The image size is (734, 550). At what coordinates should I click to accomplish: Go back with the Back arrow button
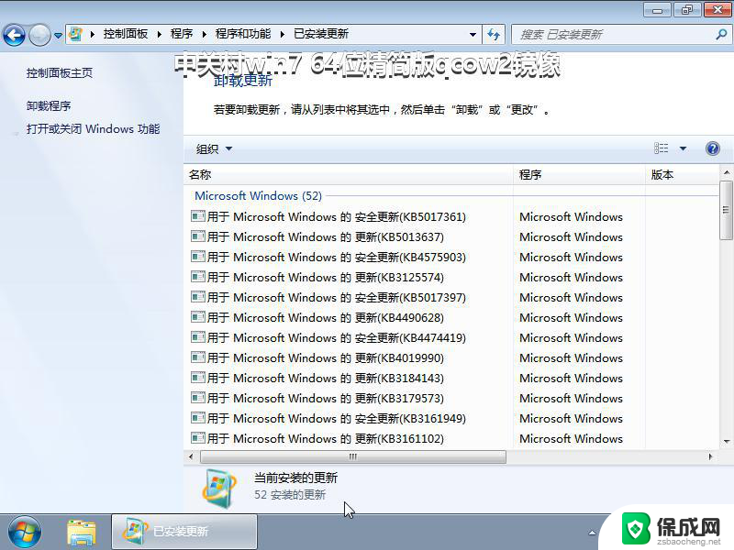pyautogui.click(x=14, y=35)
